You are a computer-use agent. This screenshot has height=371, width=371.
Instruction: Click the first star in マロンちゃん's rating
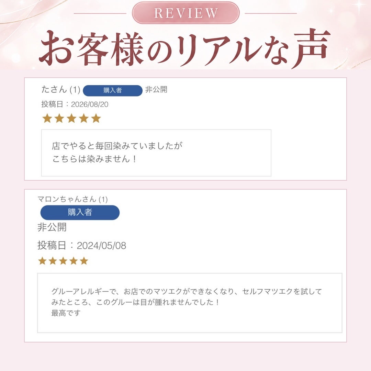coord(42,261)
